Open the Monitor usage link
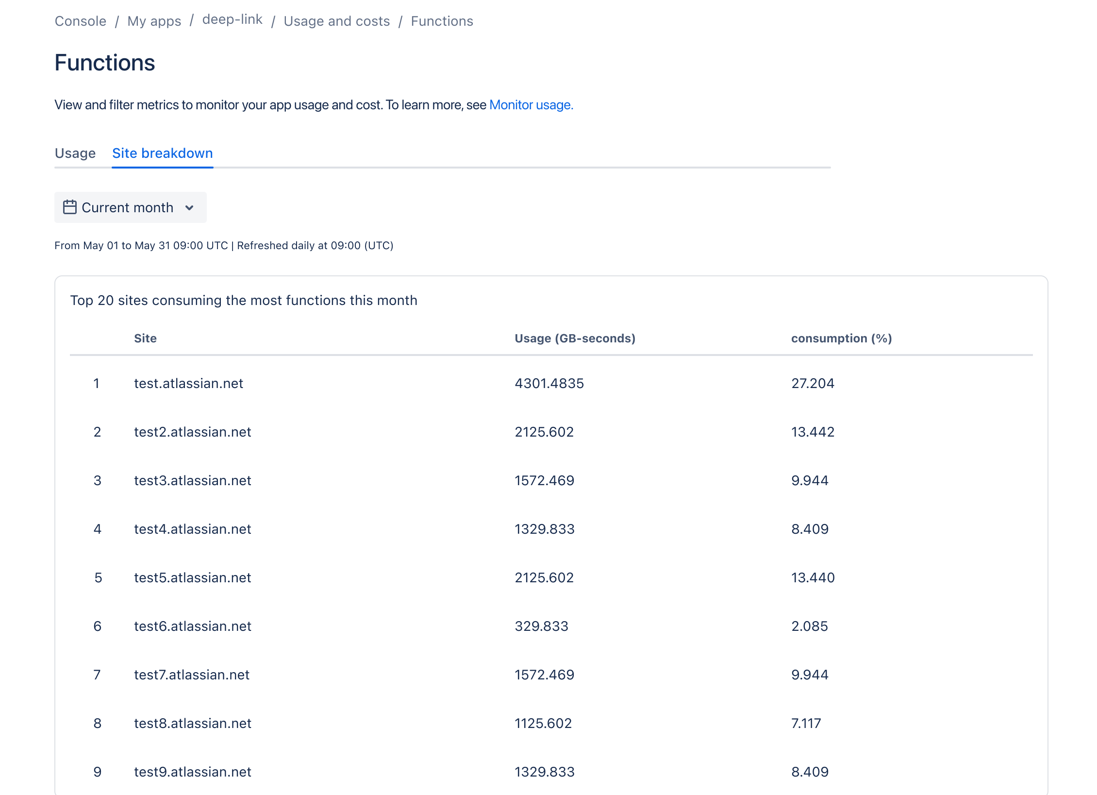 tap(531, 104)
